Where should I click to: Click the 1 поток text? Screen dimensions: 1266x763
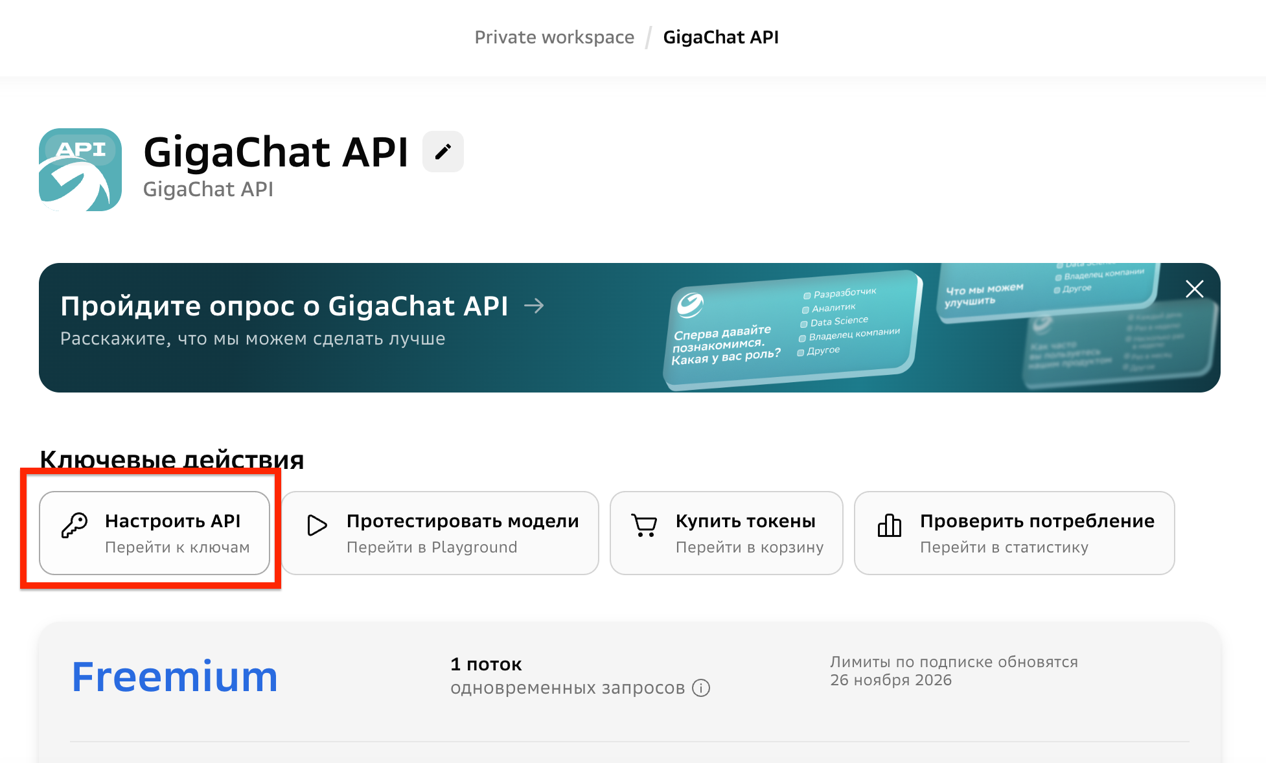tap(486, 664)
